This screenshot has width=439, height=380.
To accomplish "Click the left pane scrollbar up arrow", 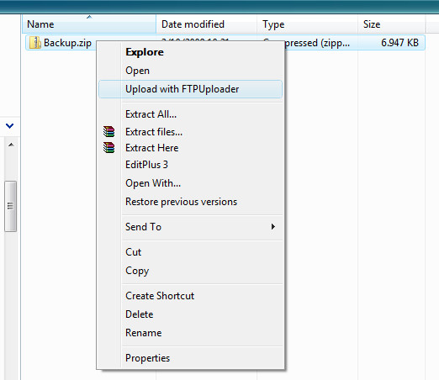I will [x=11, y=145].
